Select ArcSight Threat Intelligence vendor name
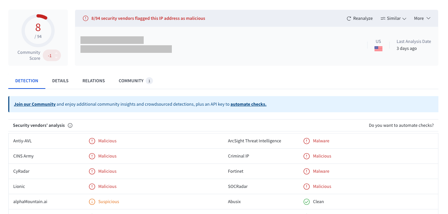This screenshot has height=214, width=448. (x=255, y=141)
